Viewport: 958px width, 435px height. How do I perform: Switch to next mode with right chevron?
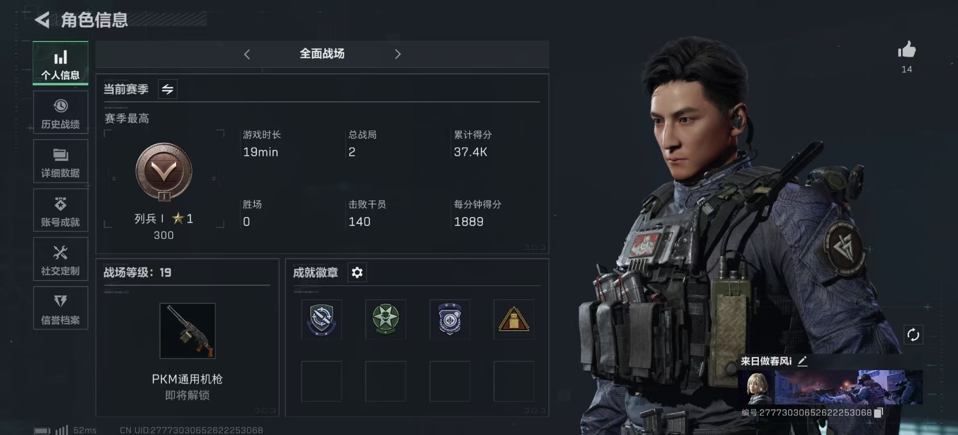[x=398, y=54]
